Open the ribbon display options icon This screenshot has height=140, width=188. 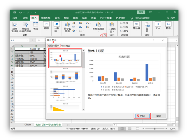click(151, 12)
